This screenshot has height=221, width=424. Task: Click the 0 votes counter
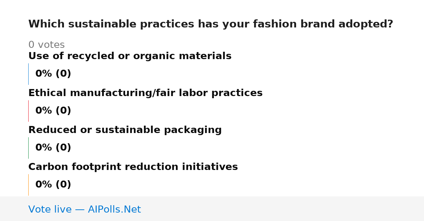point(46,45)
